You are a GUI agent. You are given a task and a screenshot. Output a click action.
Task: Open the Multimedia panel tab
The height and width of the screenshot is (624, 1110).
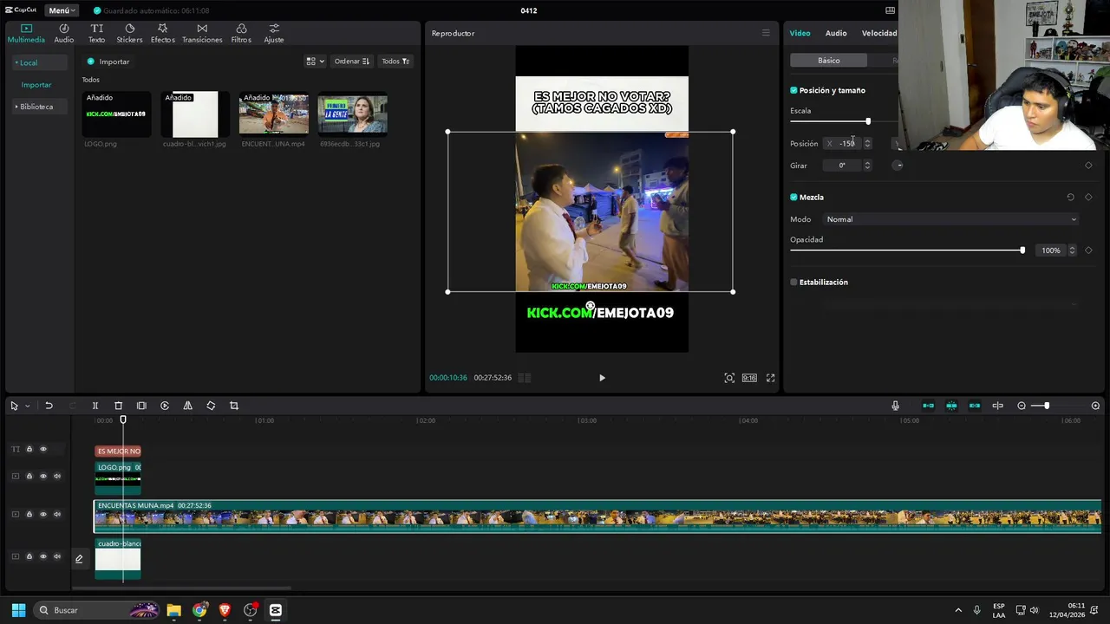pyautogui.click(x=26, y=33)
